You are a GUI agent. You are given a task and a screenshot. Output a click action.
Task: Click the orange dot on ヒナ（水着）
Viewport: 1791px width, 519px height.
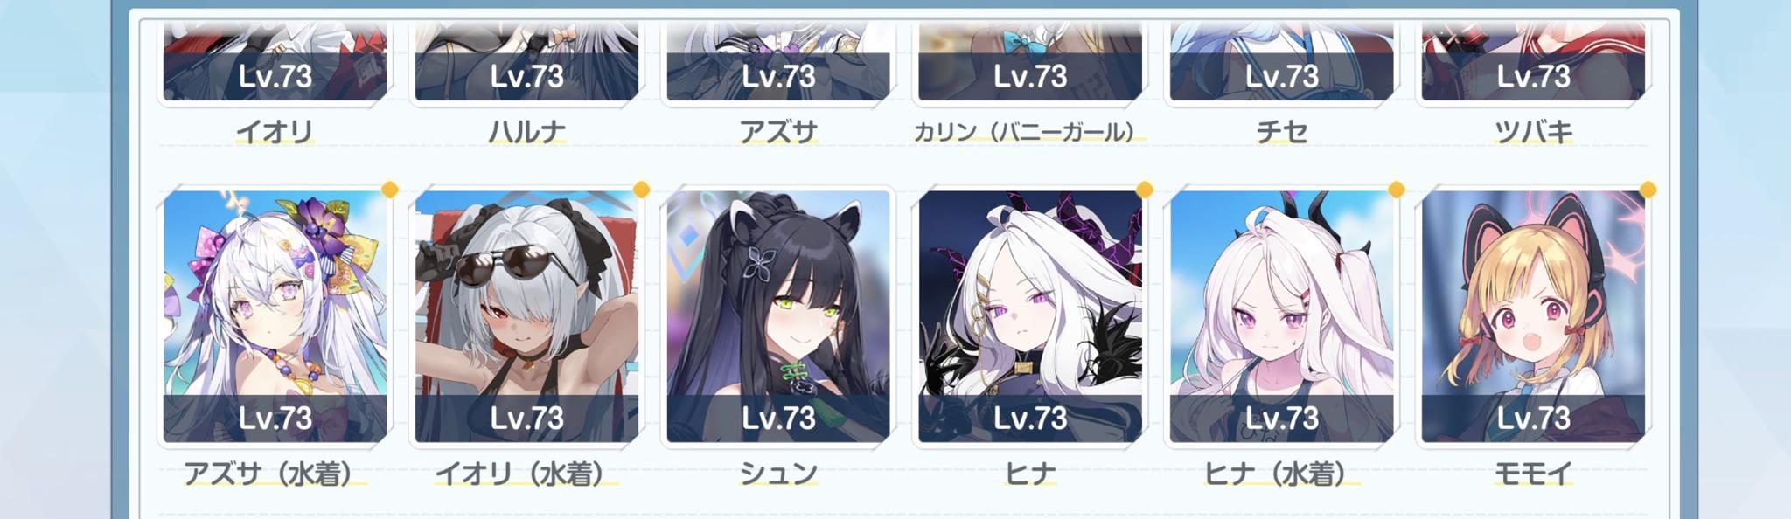(x=1396, y=189)
